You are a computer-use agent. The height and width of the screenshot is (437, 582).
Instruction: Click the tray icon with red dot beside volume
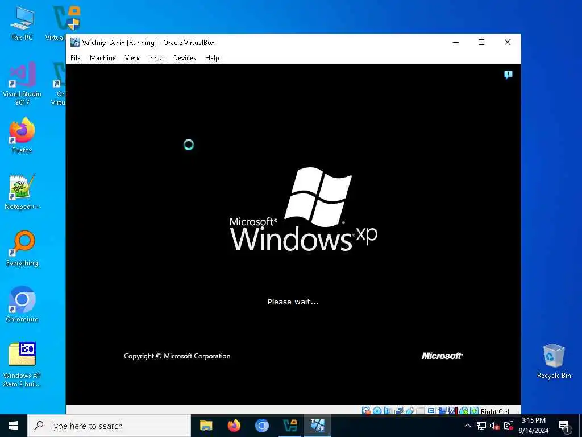pos(509,426)
